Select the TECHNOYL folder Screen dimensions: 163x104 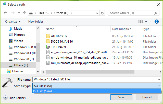coord(59,47)
